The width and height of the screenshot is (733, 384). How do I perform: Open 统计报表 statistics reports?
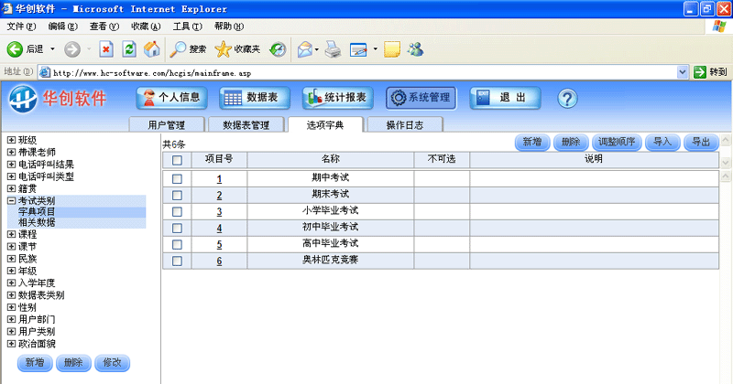338,98
